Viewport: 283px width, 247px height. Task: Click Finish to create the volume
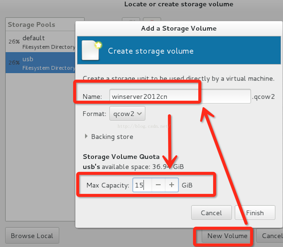pos(255,213)
